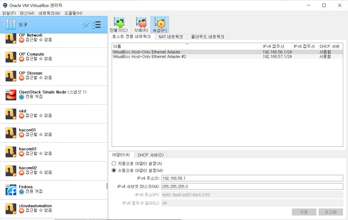The height and width of the screenshot is (220, 348).
Task: Select 수동으로 어댑터 설정(M) radio button
Action: point(114,170)
